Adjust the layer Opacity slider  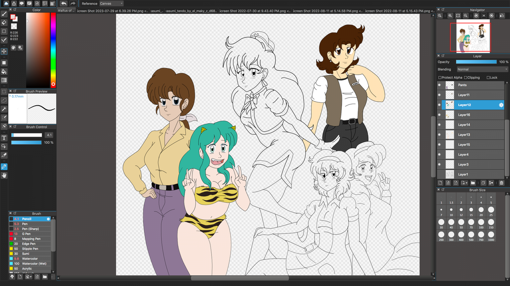pos(476,62)
